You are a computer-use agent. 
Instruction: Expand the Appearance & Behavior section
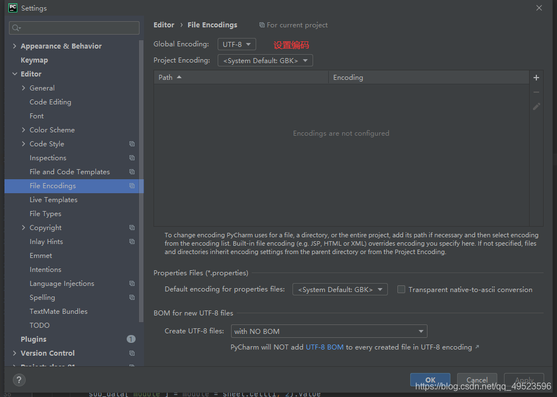point(15,46)
